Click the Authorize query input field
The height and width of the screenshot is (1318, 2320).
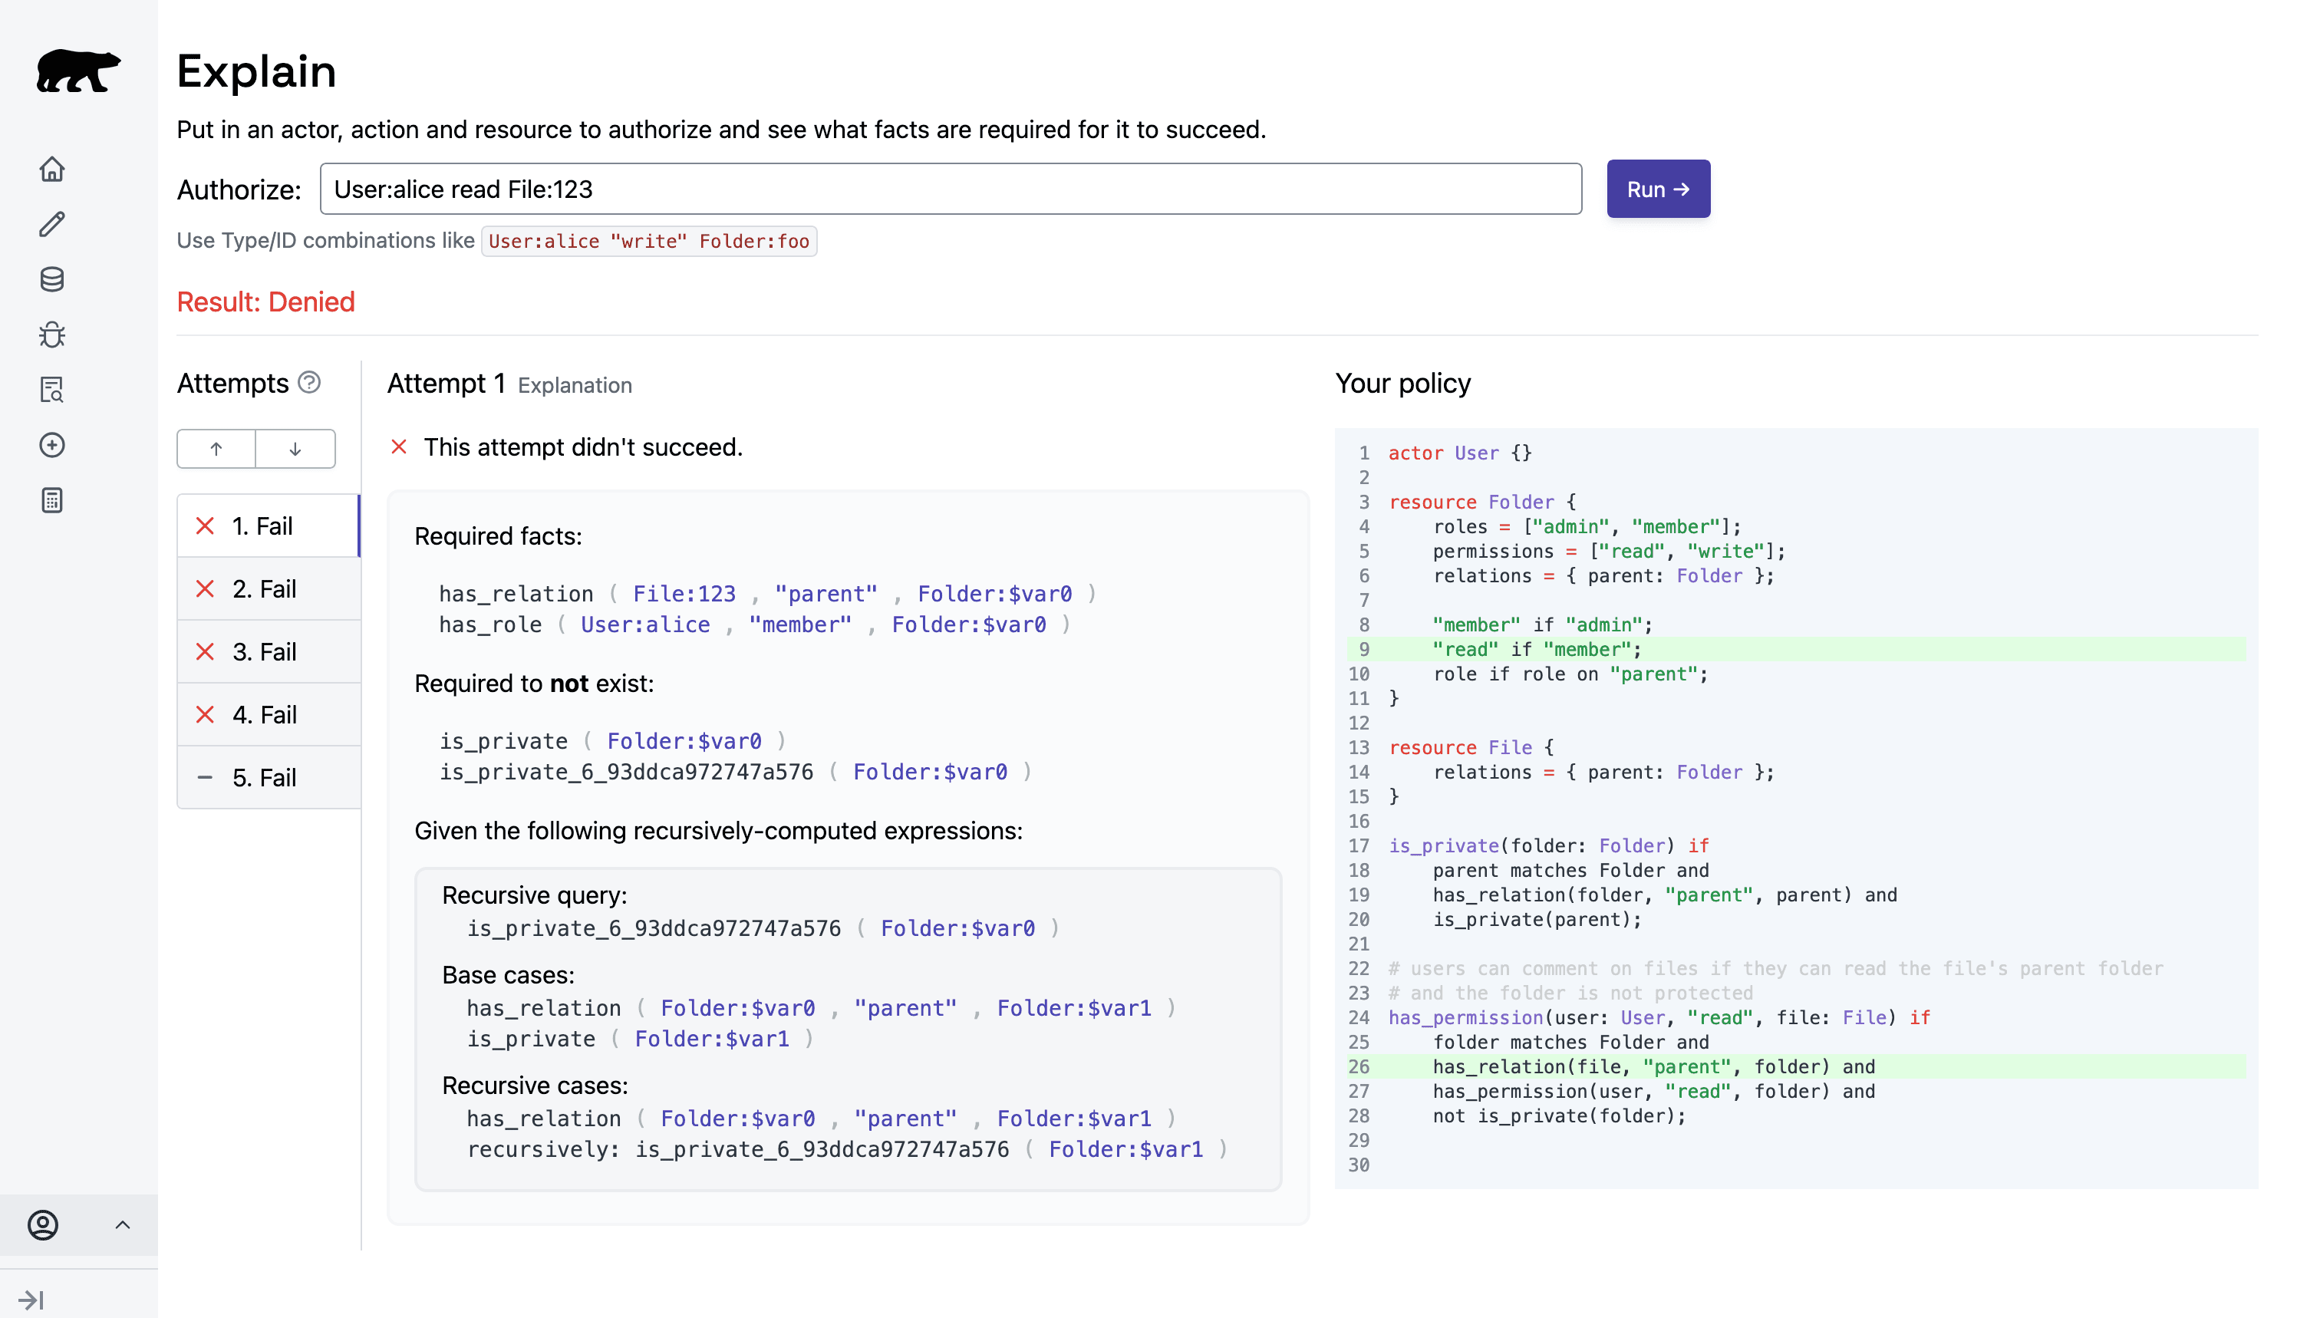(951, 189)
